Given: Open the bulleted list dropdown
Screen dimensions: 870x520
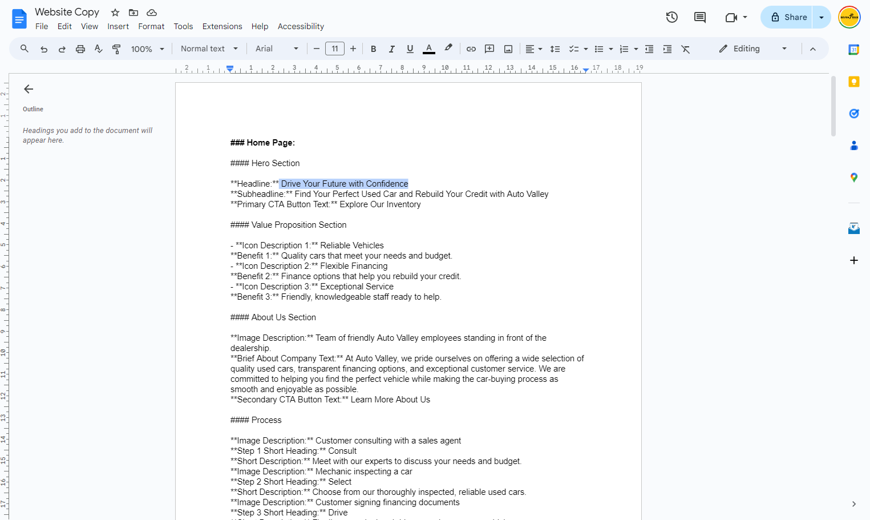Looking at the screenshot, I should (x=604, y=49).
